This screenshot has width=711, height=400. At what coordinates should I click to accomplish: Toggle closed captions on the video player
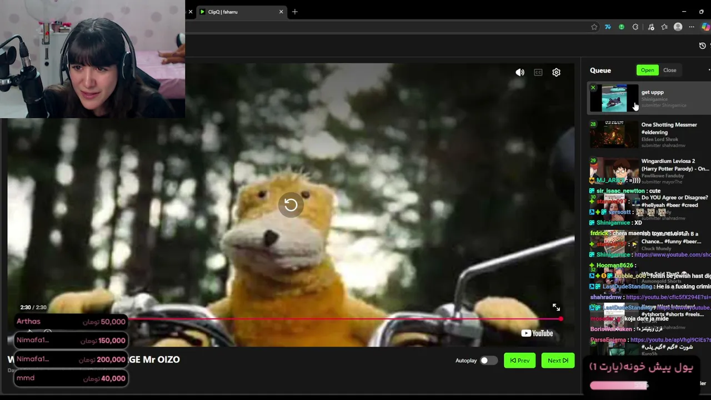click(x=538, y=72)
